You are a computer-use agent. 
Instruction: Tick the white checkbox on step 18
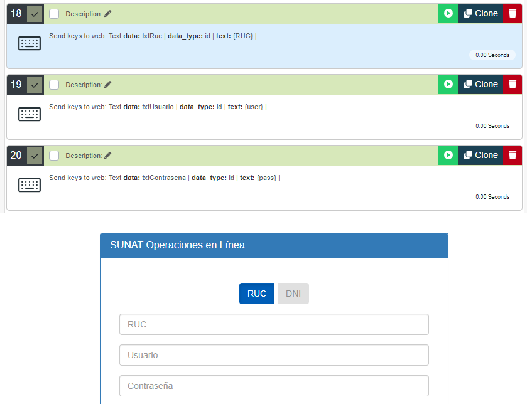[x=54, y=14]
